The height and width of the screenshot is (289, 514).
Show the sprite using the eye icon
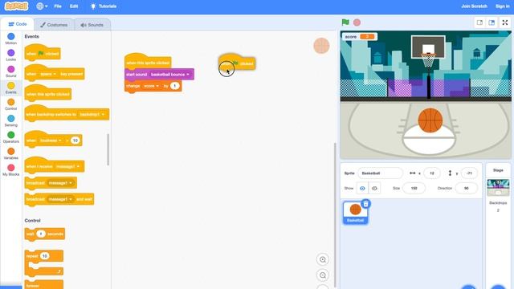pyautogui.click(x=362, y=188)
